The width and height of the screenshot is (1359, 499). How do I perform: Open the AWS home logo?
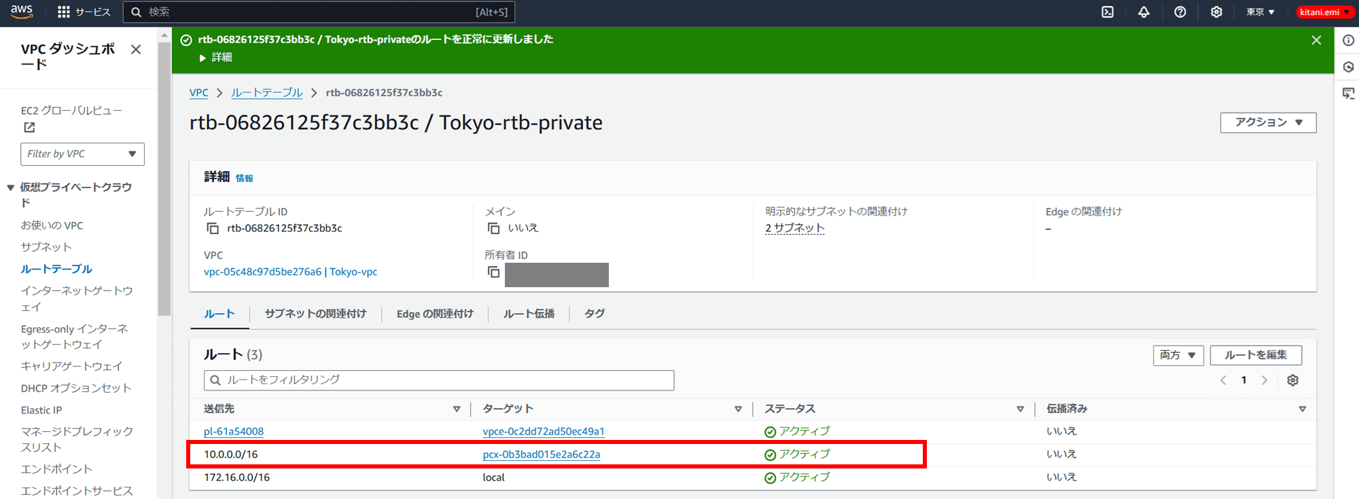[x=22, y=12]
